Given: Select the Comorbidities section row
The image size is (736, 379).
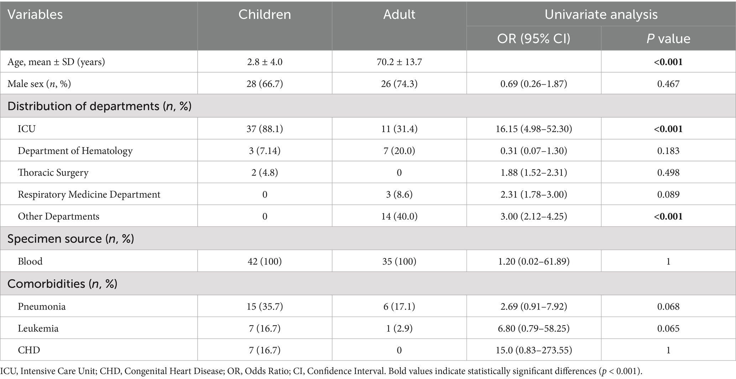Looking at the screenshot, I should point(62,284).
